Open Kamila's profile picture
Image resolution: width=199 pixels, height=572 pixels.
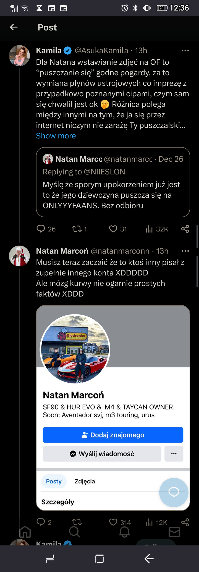19,55
